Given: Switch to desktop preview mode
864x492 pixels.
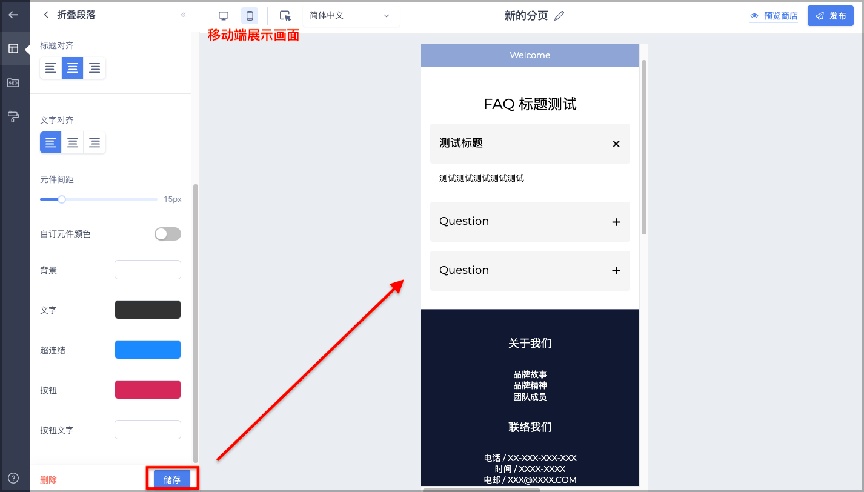Looking at the screenshot, I should (x=224, y=16).
